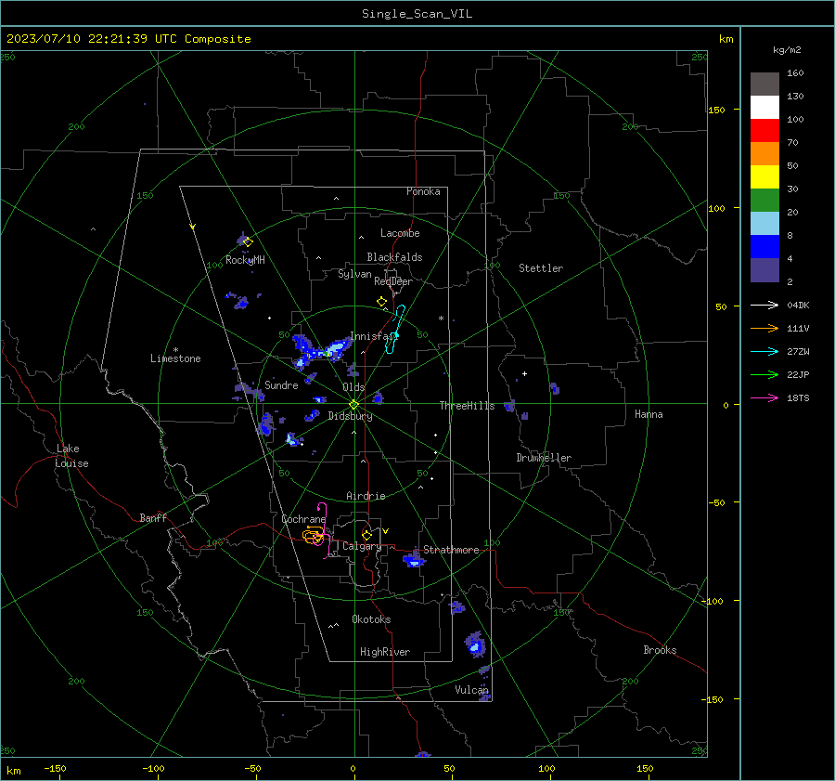Click the yellow diamond marker near RockyMH
Screen dimensions: 835x781
point(248,242)
